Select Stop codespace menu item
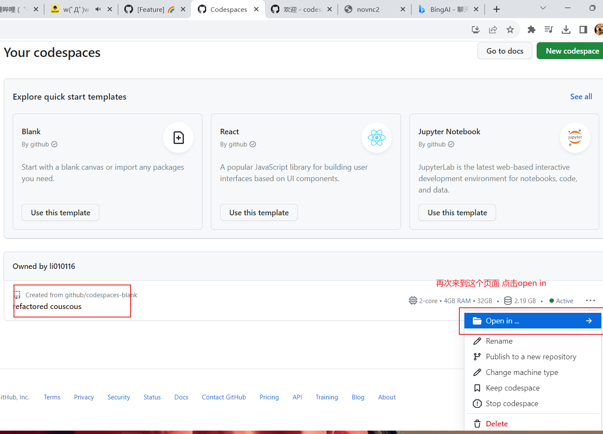The height and width of the screenshot is (434, 603). pos(532,404)
